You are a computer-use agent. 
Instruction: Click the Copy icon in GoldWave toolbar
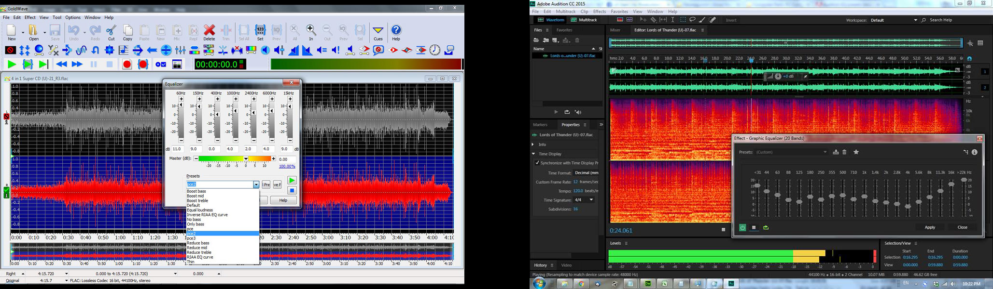pos(127,33)
